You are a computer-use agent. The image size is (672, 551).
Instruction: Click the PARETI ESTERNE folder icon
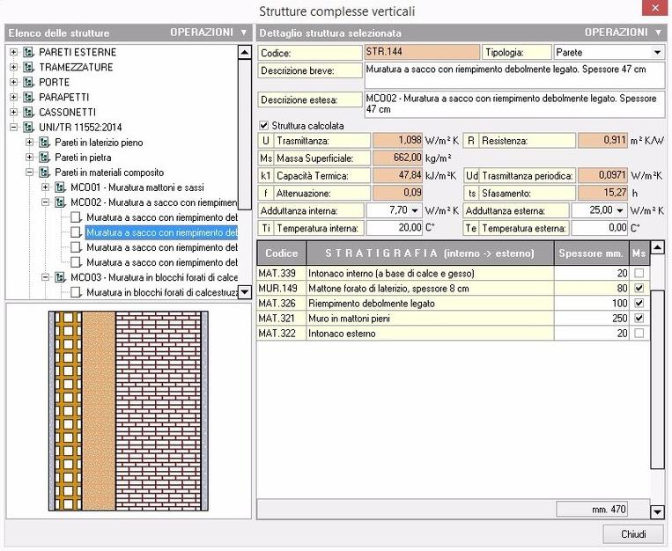[28, 53]
